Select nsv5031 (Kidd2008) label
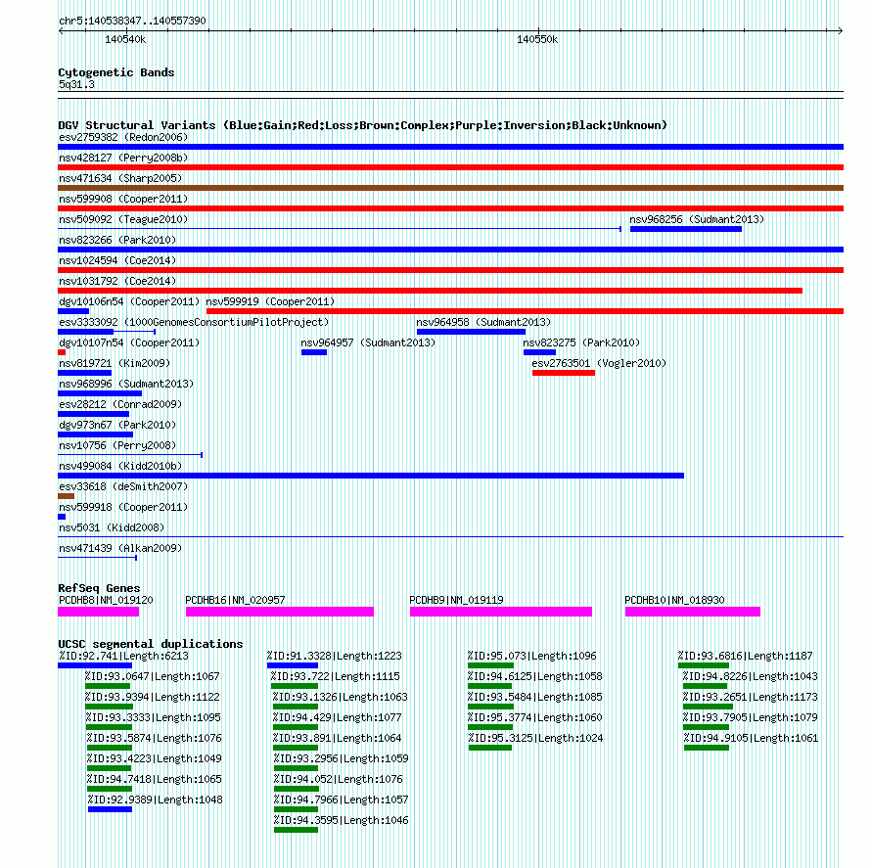 [112, 527]
